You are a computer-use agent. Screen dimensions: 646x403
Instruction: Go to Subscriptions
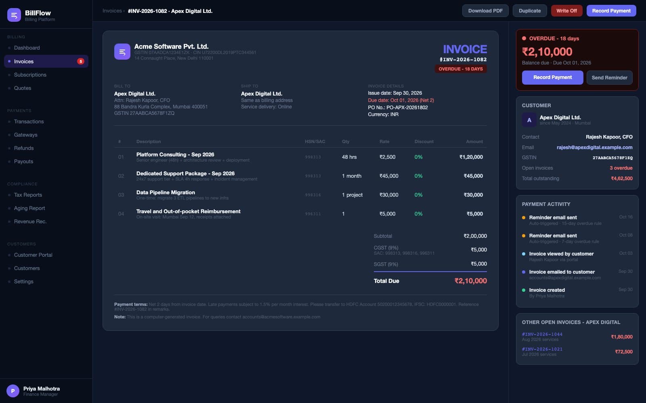(x=46, y=75)
